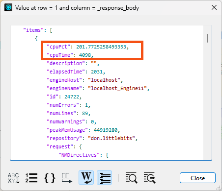Click the "engineHost" value "localhost"
The image size is (222, 191).
click(104, 80)
